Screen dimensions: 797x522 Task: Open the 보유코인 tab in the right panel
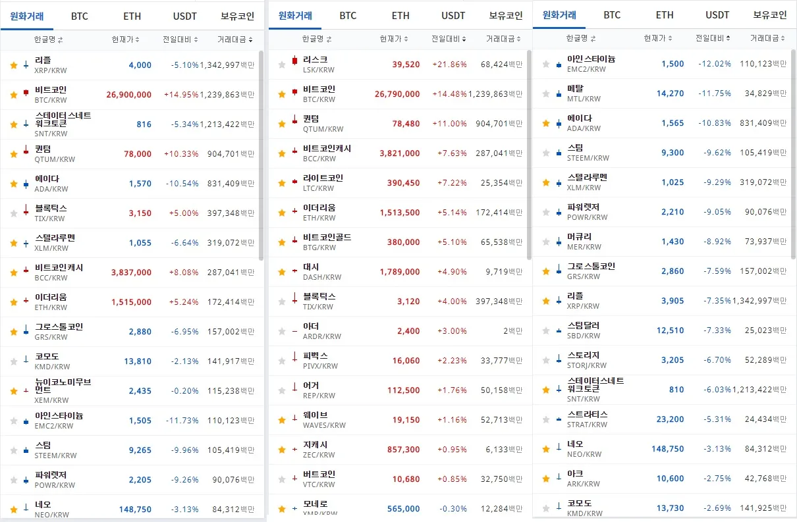[770, 15]
